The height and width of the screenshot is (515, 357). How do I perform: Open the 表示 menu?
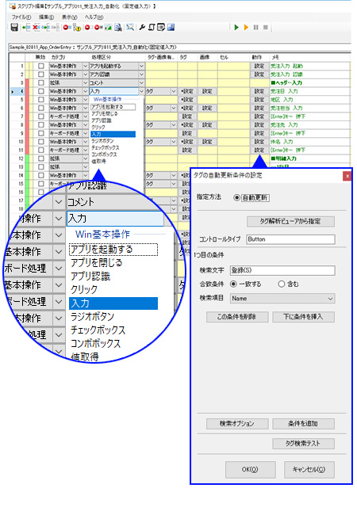(x=69, y=17)
